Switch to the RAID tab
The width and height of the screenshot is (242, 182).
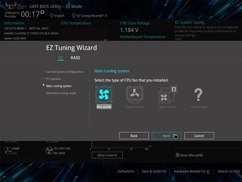point(75,58)
